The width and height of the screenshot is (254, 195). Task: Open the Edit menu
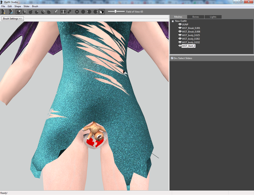coord(10,6)
